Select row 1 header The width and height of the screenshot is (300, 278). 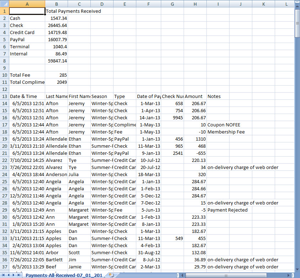tap(4, 11)
